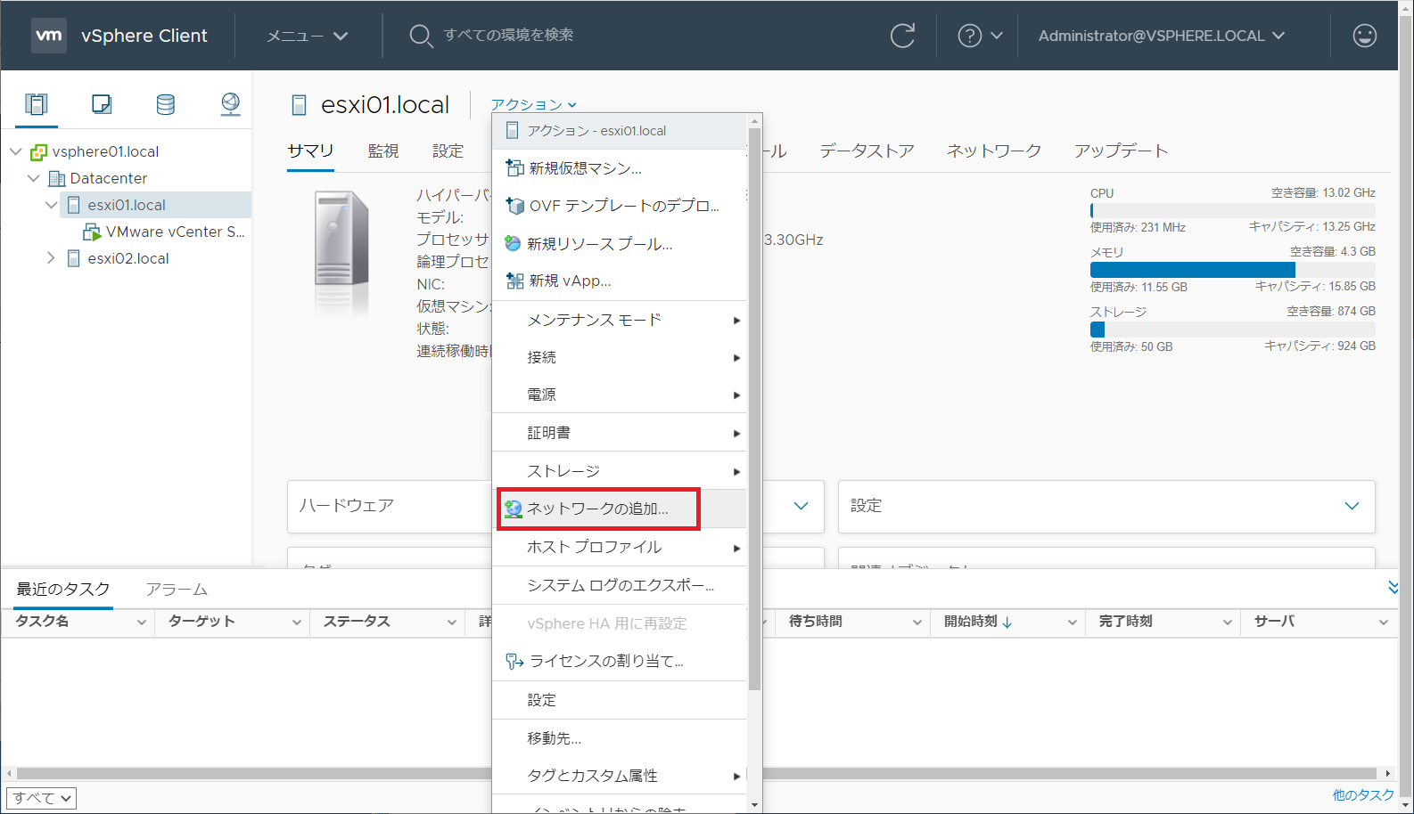The image size is (1414, 814).
Task: Open Administrator@VSPHERE.LOCAL user menu
Action: 1161,36
